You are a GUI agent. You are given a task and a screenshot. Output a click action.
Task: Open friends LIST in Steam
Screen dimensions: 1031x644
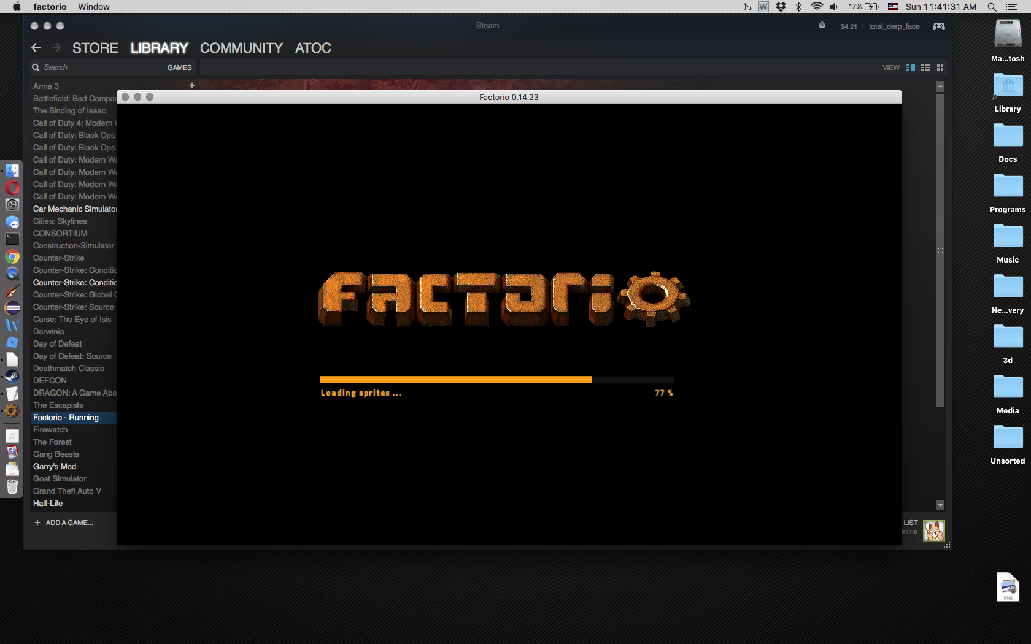[911, 523]
